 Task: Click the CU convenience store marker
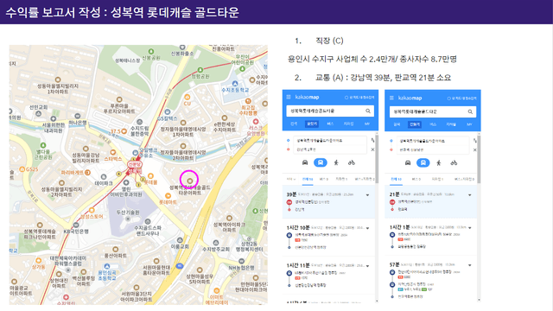coord(187,97)
